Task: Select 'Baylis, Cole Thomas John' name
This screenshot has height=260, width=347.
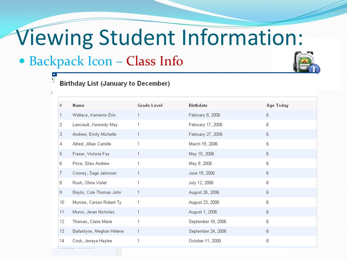Action: coord(97,192)
